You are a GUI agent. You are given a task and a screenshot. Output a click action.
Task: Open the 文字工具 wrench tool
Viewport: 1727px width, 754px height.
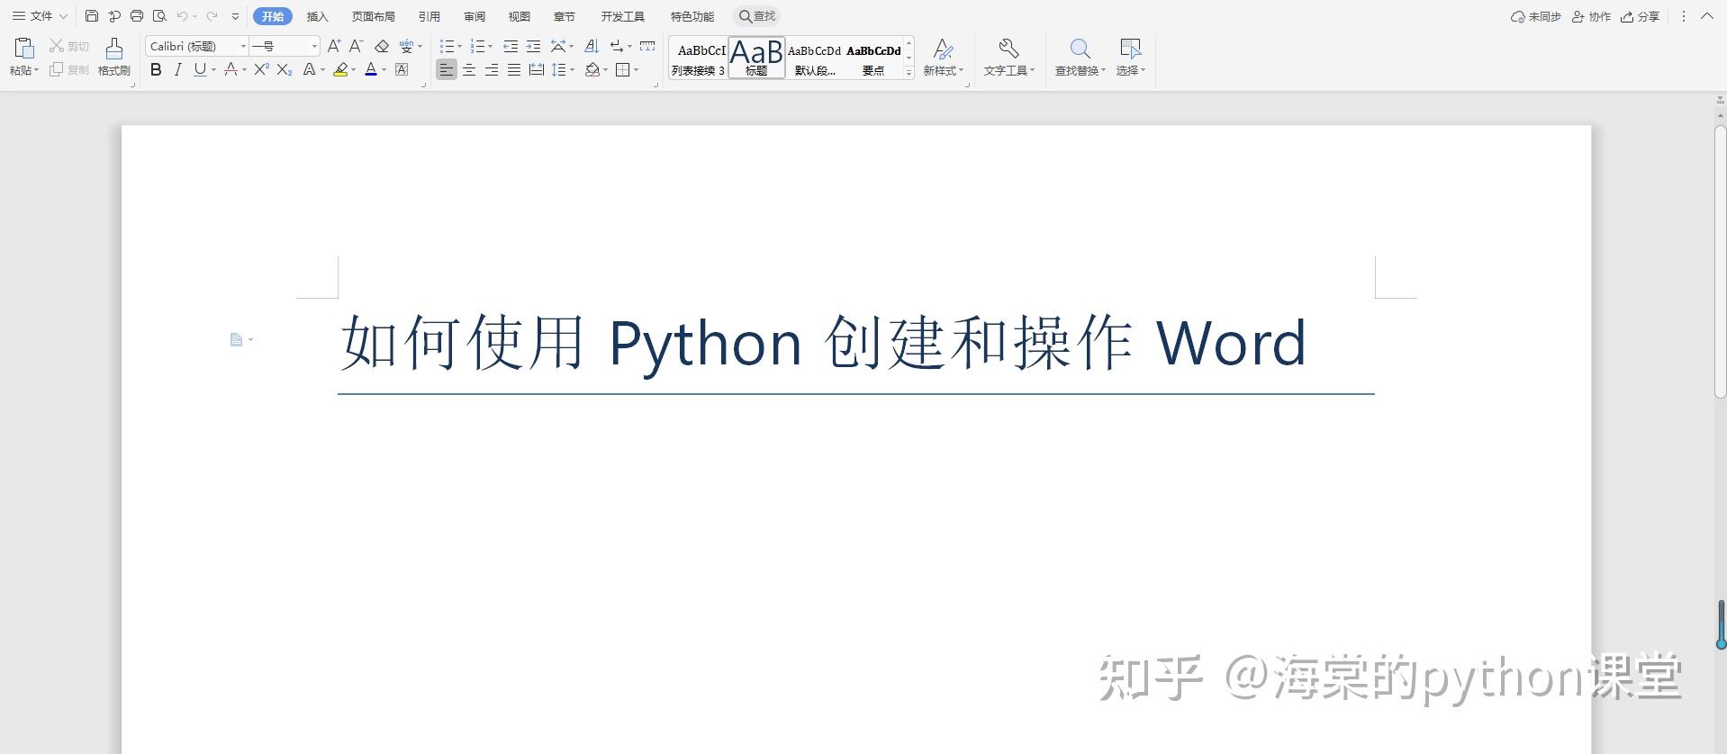coord(1009,57)
